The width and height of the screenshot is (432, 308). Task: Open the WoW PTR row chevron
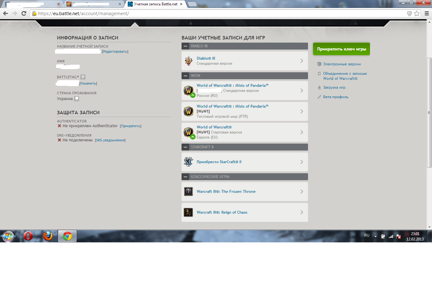(x=302, y=111)
